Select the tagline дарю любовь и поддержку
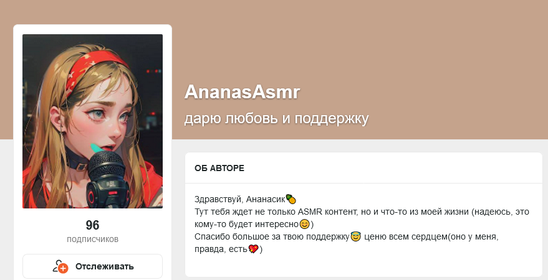548x280 pixels. (x=276, y=119)
